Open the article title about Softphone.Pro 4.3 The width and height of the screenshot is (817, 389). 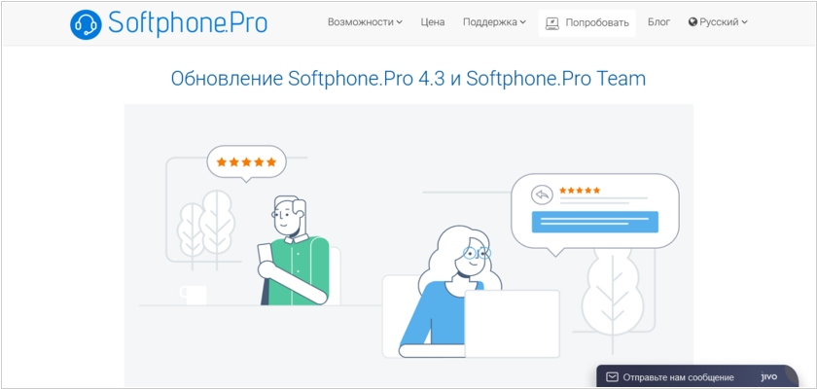click(408, 79)
